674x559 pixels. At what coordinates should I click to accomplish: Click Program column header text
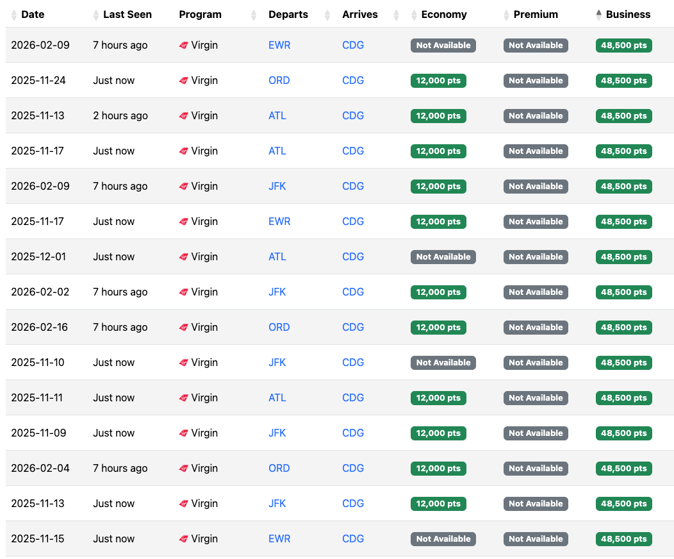[x=201, y=15]
